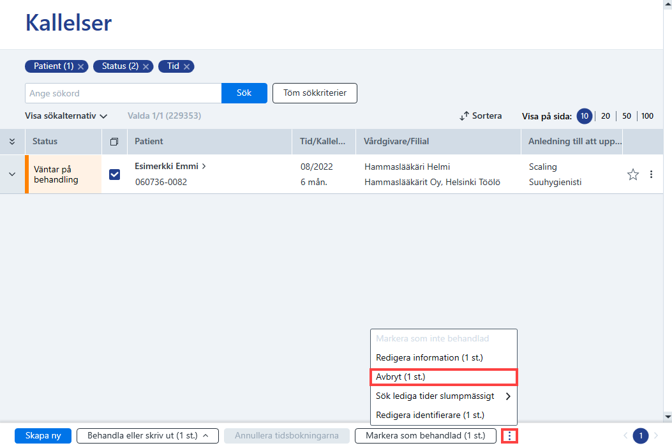Click the Scaling reason text
The width and height of the screenshot is (672, 448).
[x=543, y=167]
